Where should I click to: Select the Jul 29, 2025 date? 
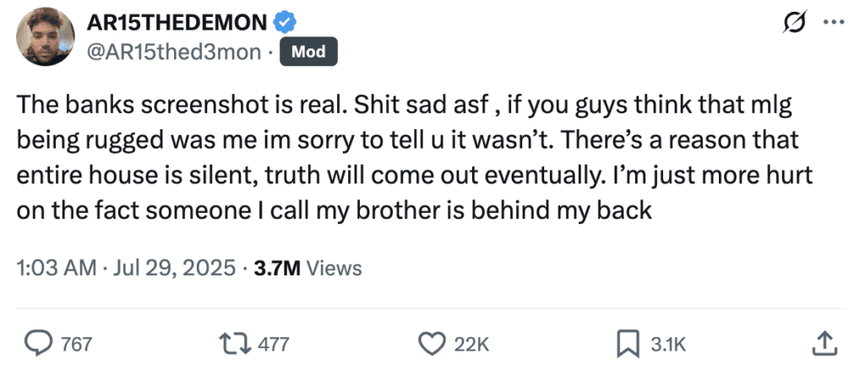tap(171, 269)
